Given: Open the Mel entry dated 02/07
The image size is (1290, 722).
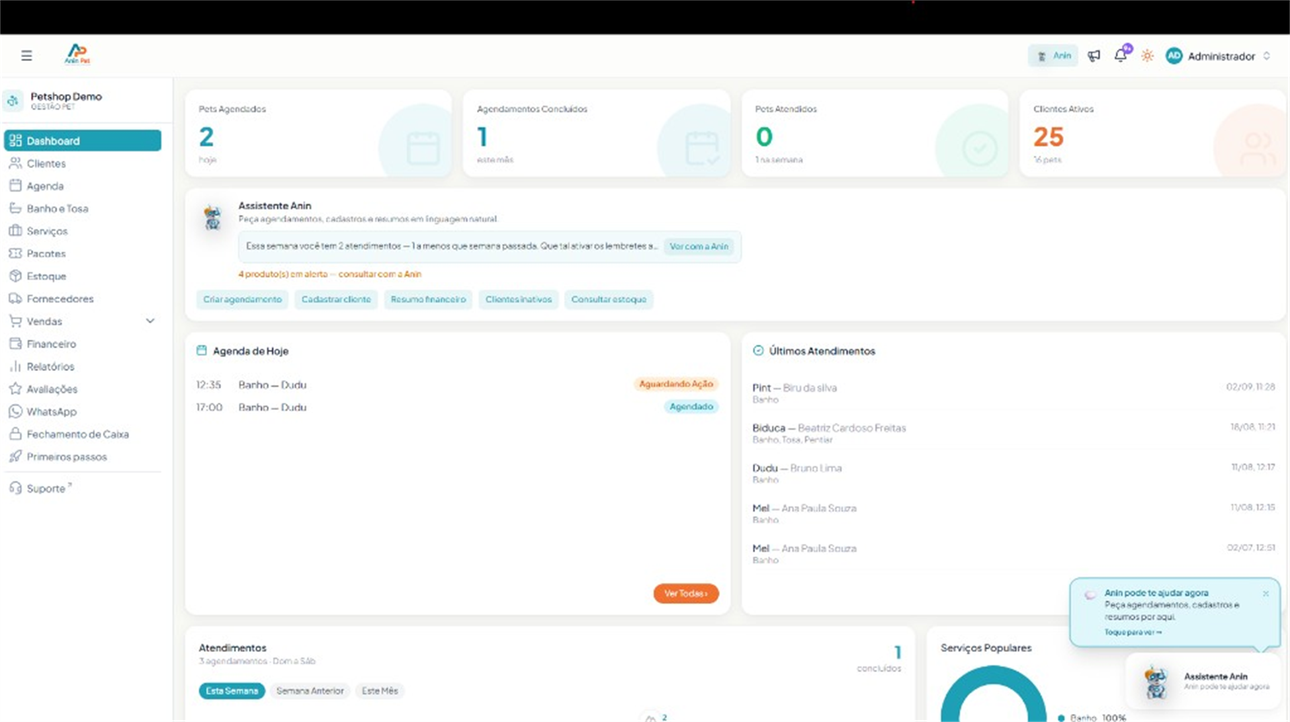Looking at the screenshot, I should coord(1013,554).
